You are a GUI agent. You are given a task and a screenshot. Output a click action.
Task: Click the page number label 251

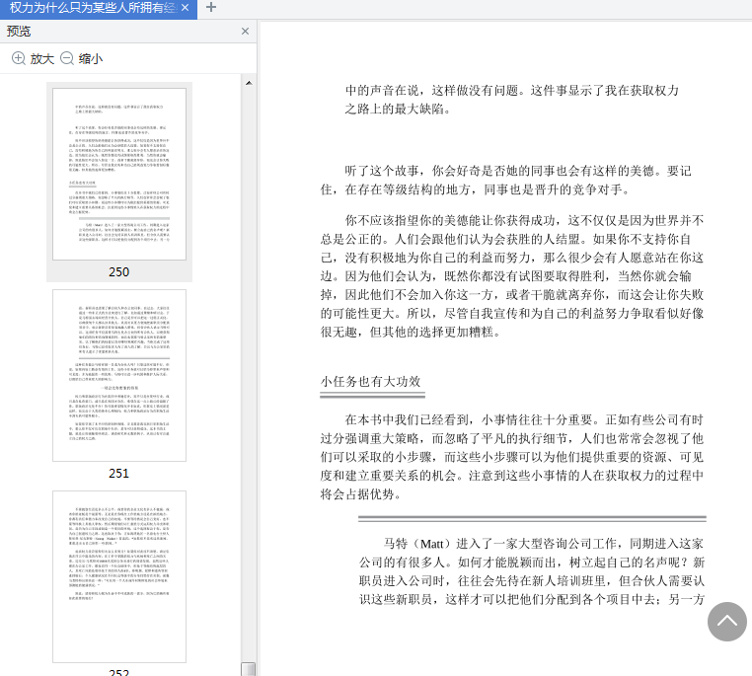pyautogui.click(x=119, y=474)
